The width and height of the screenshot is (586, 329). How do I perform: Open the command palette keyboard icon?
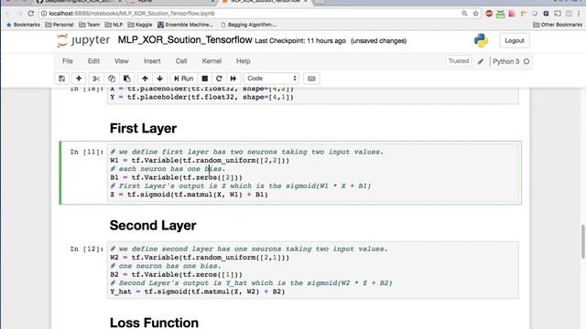[x=311, y=79]
